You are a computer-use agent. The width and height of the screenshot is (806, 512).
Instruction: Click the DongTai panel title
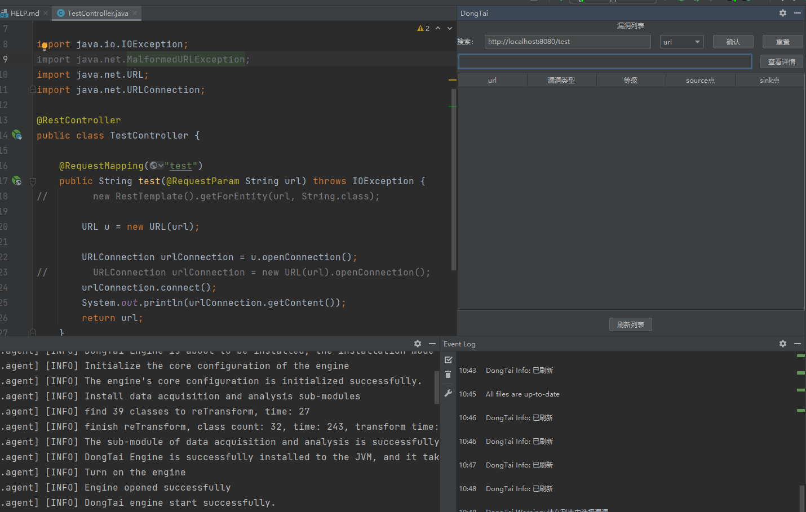[474, 13]
